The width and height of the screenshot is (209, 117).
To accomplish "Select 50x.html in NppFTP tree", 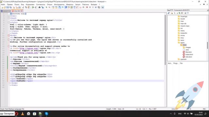I will 188,52.
